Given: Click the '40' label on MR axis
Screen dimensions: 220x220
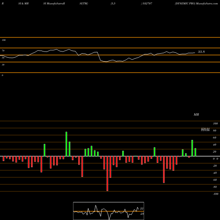Looking at the screenshot, I should pyautogui.click(x=215, y=145).
